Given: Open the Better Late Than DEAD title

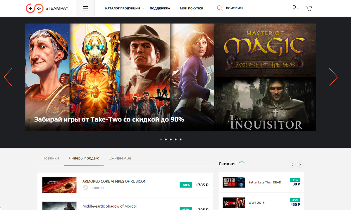Looking at the screenshot, I should [265, 182].
